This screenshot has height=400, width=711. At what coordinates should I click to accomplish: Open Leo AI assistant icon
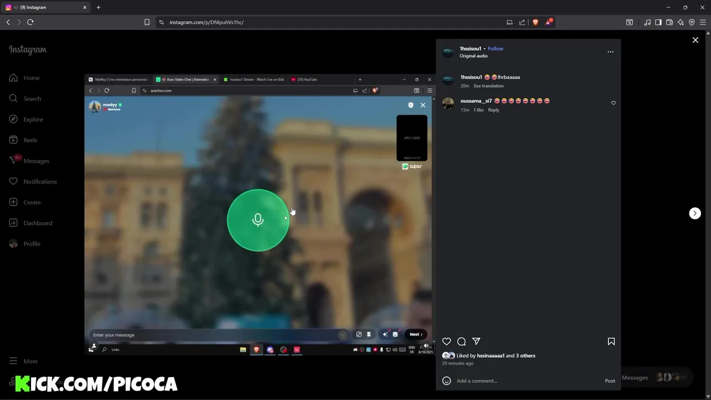[680, 22]
